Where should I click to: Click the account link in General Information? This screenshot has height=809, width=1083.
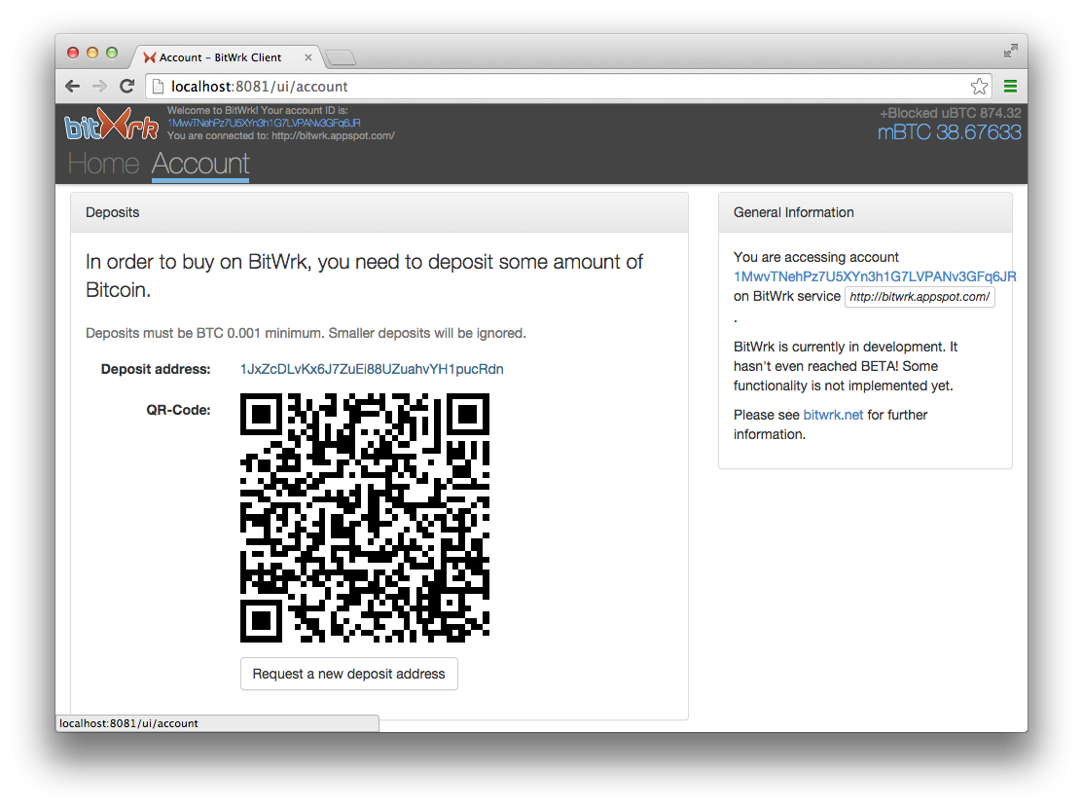pos(875,276)
